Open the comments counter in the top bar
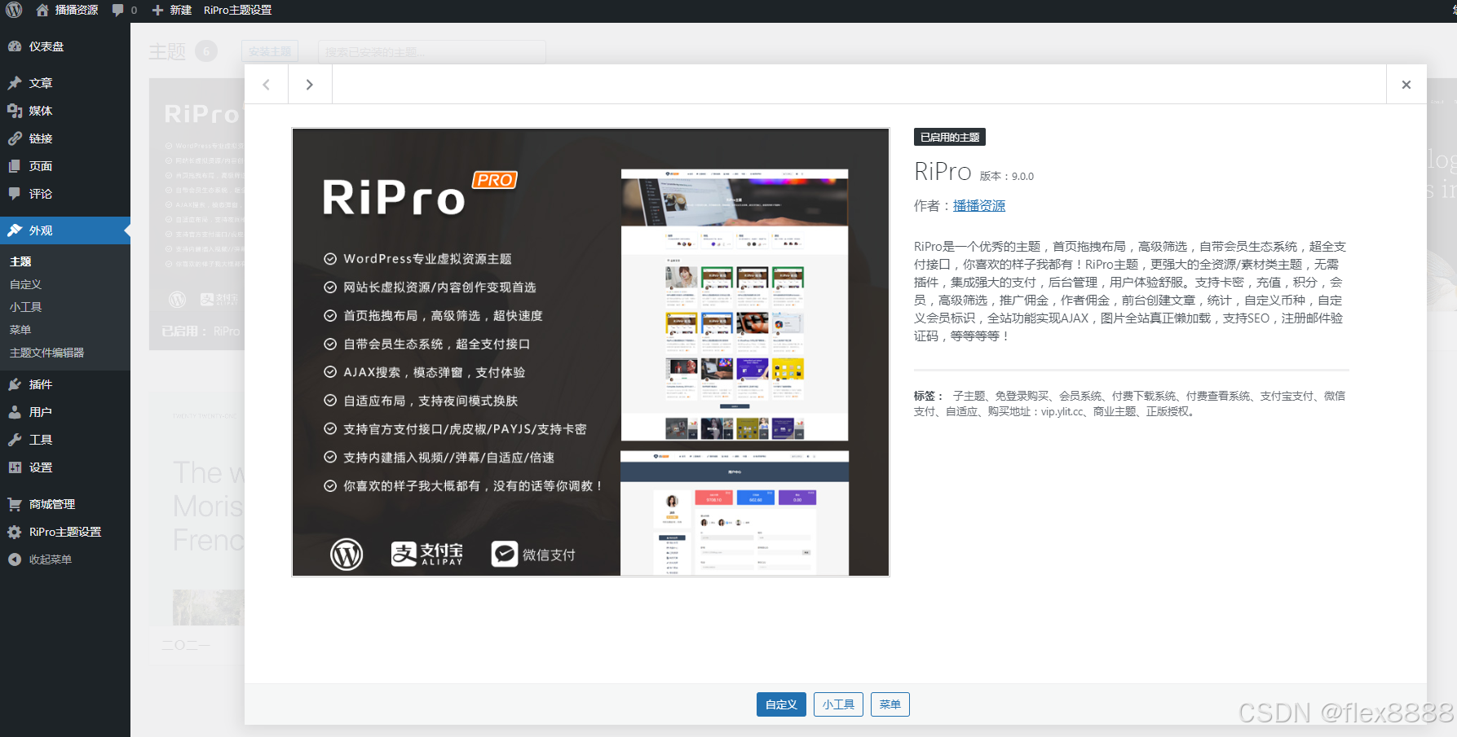 point(122,11)
